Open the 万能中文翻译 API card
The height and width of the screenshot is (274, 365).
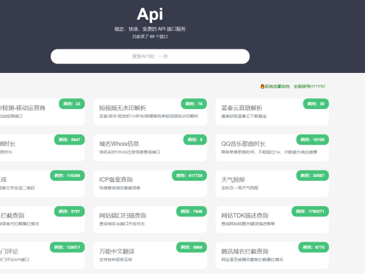coord(150,256)
